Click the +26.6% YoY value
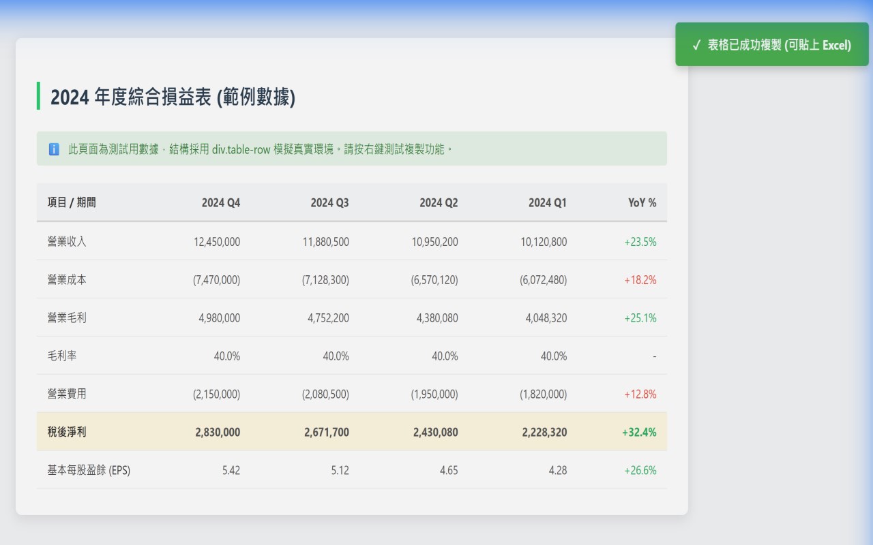The height and width of the screenshot is (545, 873). point(640,470)
